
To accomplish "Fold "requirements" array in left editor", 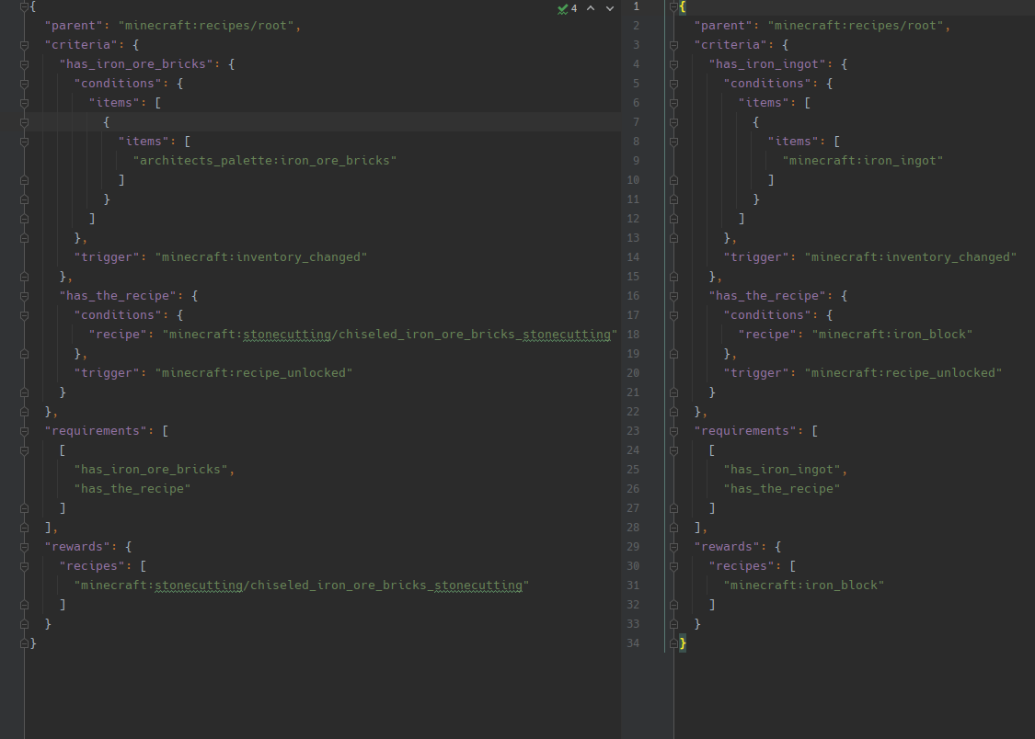I will (x=25, y=431).
